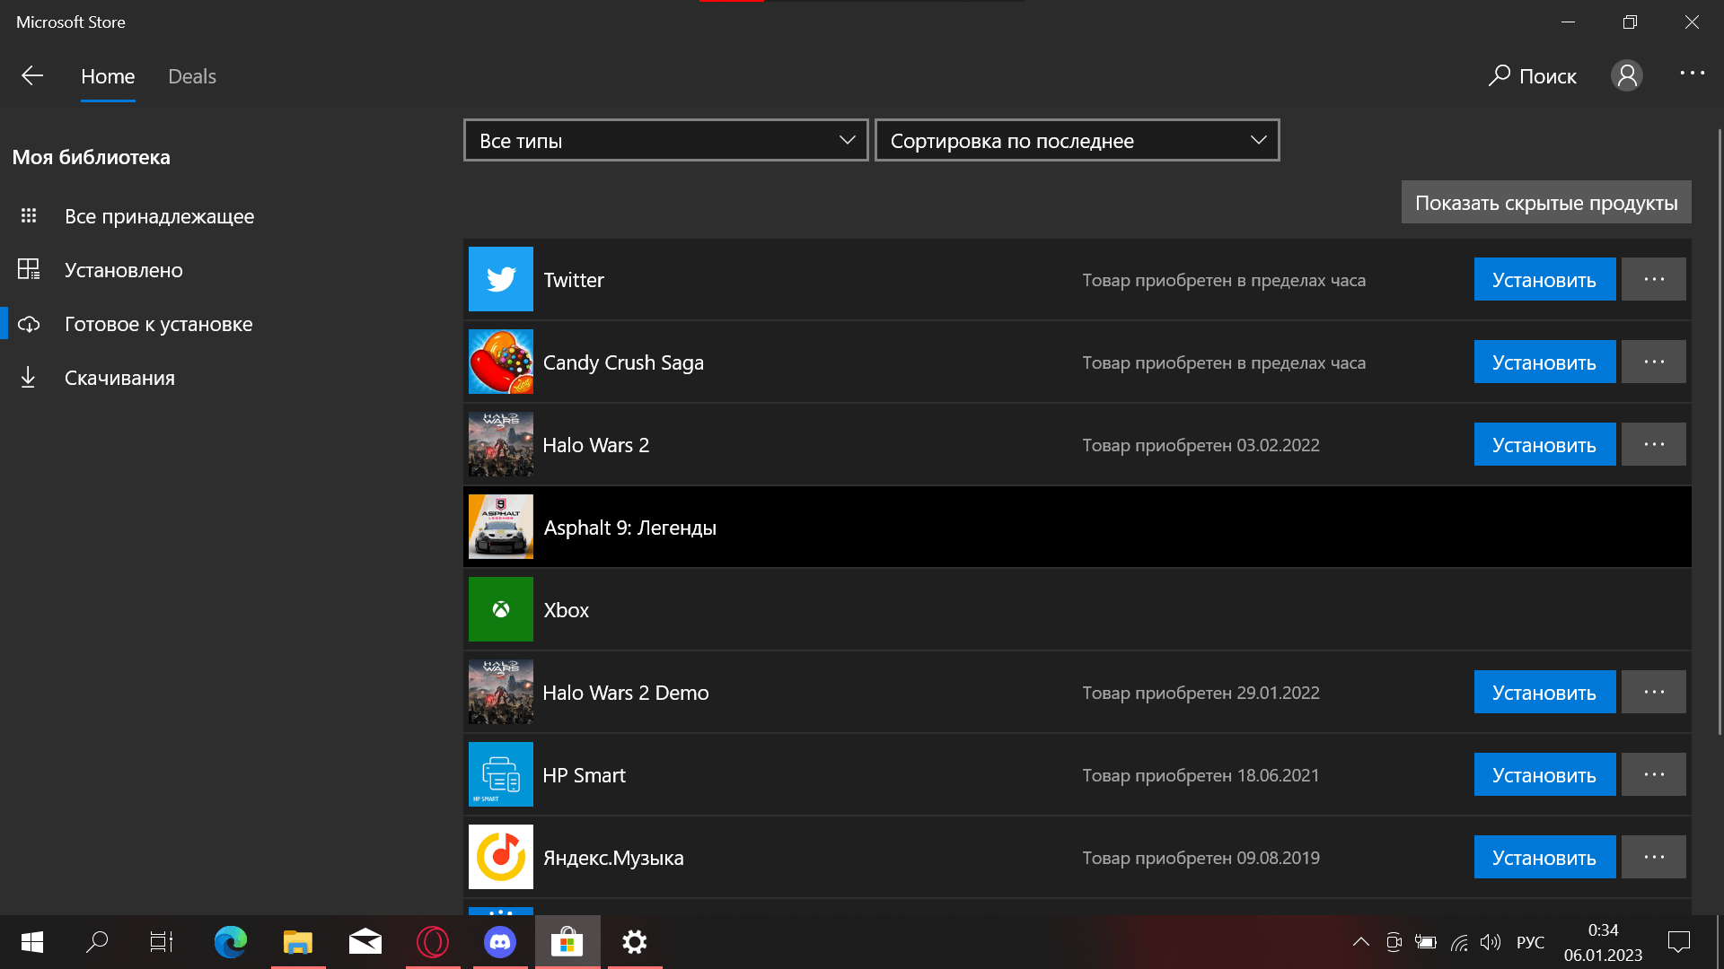The width and height of the screenshot is (1724, 969).
Task: Open more options for Twitter
Action: pyautogui.click(x=1654, y=279)
